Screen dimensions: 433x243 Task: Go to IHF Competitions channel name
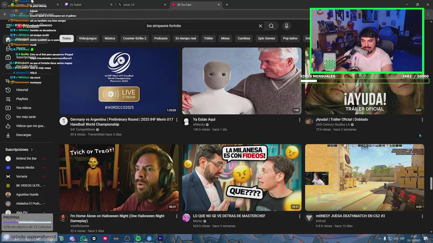click(x=83, y=130)
